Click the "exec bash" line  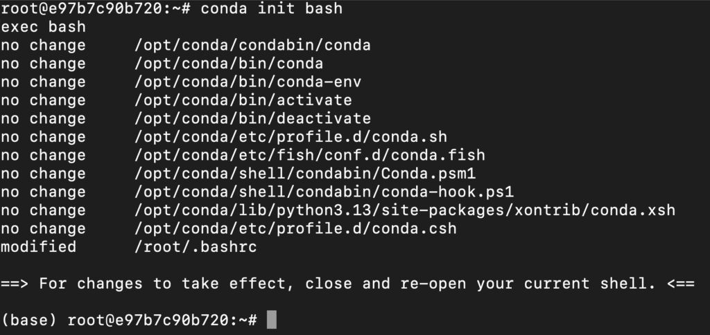[43, 27]
